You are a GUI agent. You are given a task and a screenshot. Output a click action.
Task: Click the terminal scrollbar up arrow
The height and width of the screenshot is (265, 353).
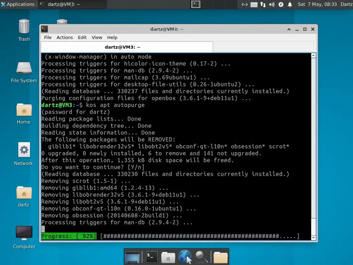coord(313,56)
